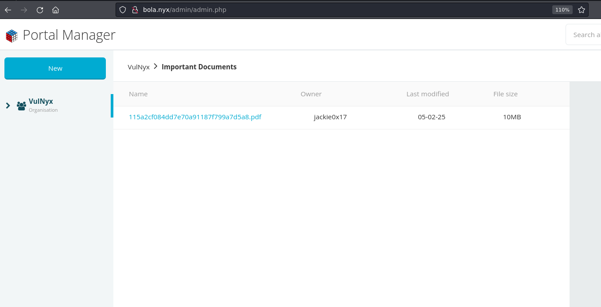Image resolution: width=601 pixels, height=307 pixels.
Task: Open the tracking protection shield icon
Action: click(123, 10)
